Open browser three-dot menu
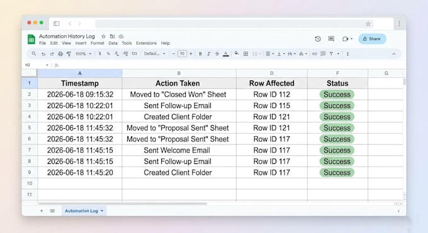 399,24
